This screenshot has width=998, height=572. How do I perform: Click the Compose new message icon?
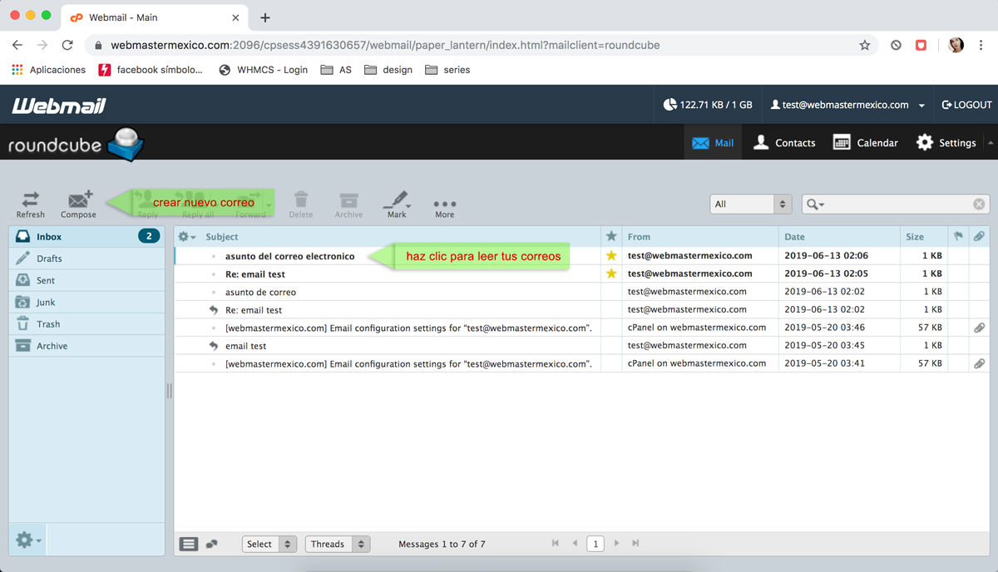[79, 200]
